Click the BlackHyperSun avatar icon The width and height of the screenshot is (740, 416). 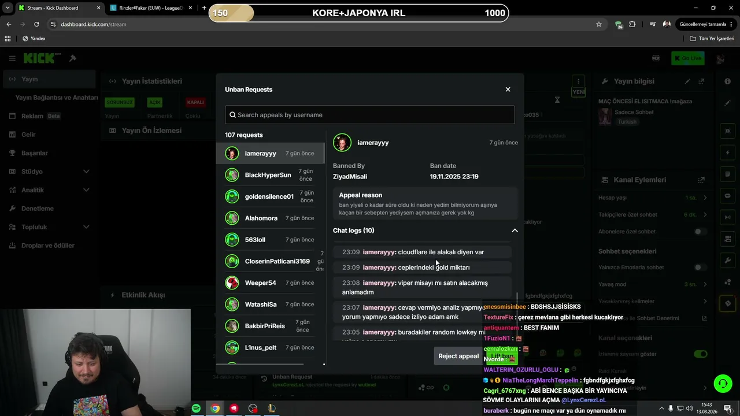[232, 175]
